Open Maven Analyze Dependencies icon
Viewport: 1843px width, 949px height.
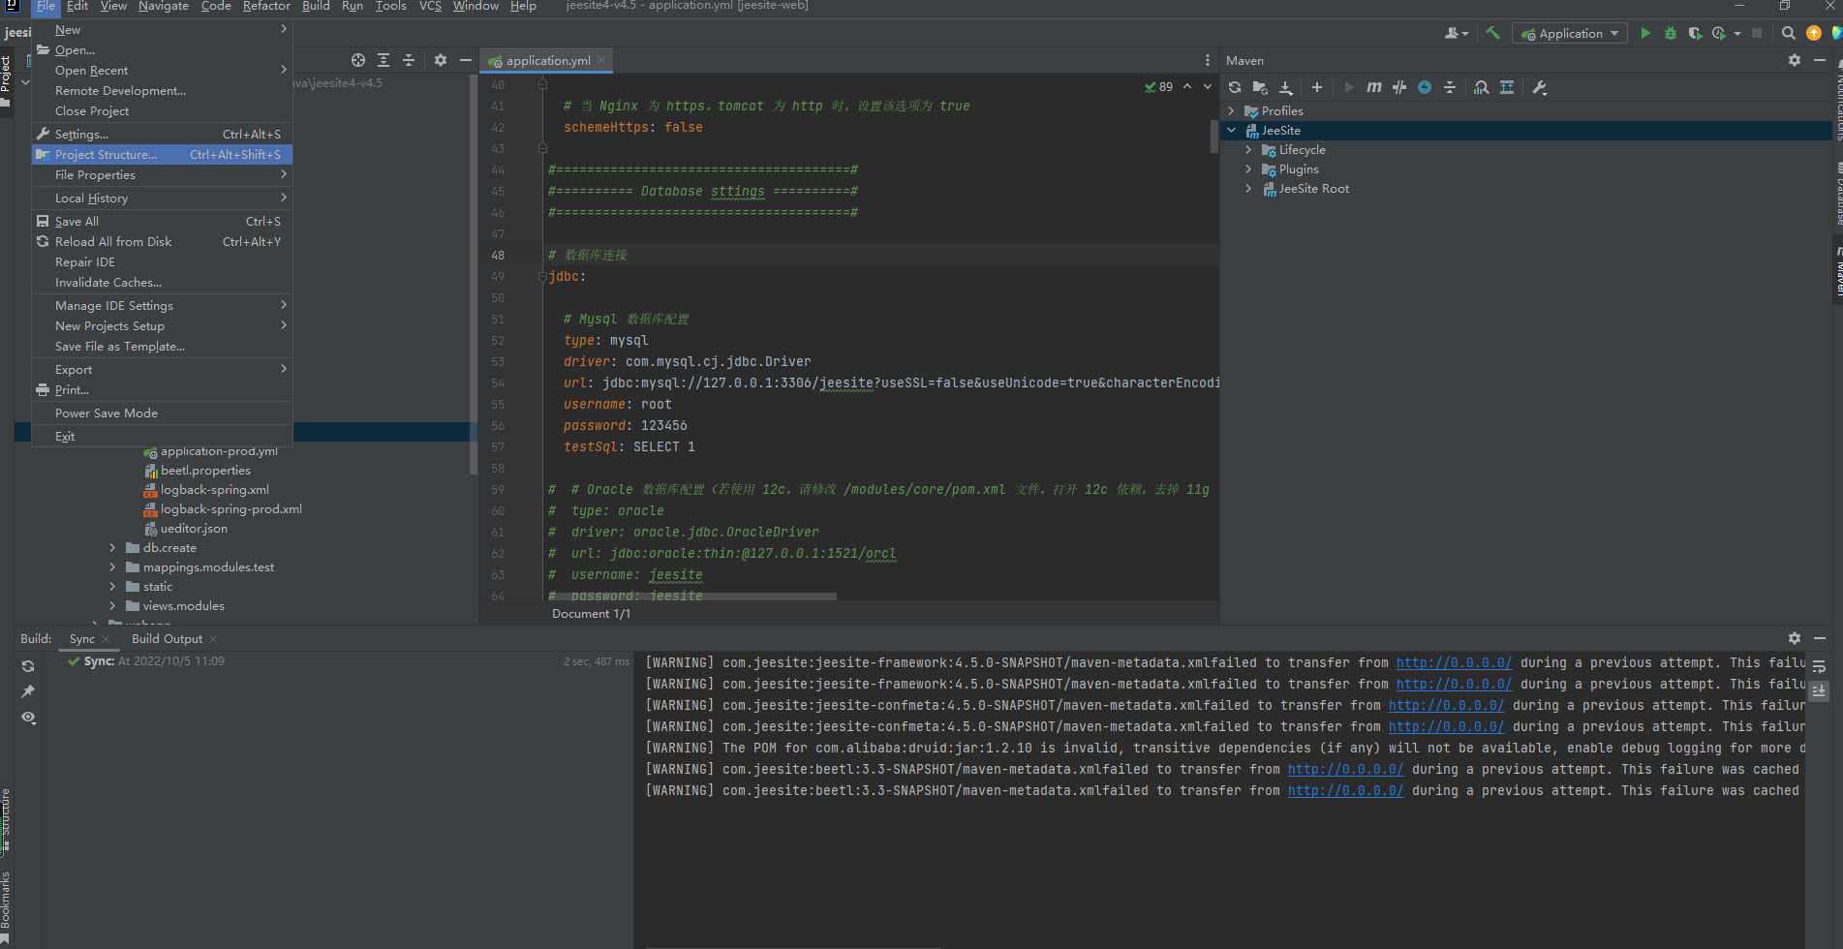[x=1482, y=87]
